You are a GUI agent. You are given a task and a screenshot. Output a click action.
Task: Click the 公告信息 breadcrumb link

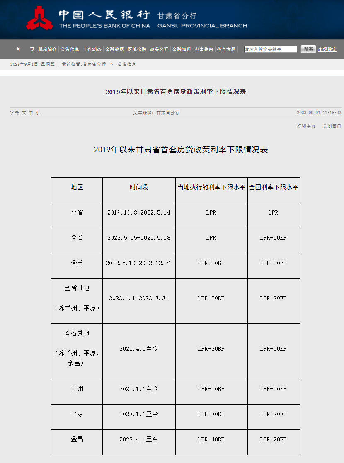[126, 64]
